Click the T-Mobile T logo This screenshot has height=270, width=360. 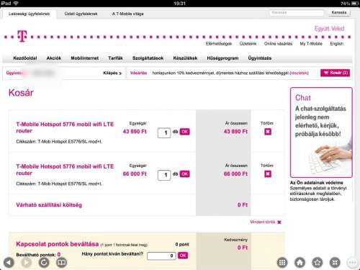(x=22, y=36)
